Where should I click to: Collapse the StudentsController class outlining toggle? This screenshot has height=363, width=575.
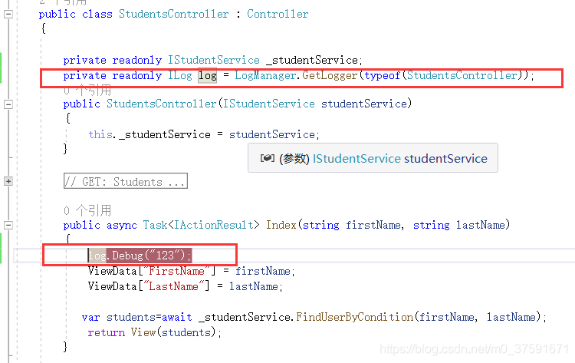[x=8, y=15]
